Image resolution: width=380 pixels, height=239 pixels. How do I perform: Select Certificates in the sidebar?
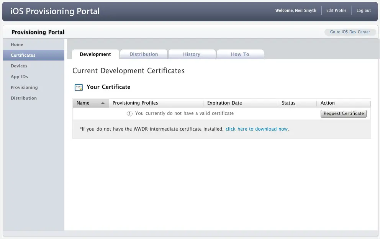pyautogui.click(x=23, y=55)
